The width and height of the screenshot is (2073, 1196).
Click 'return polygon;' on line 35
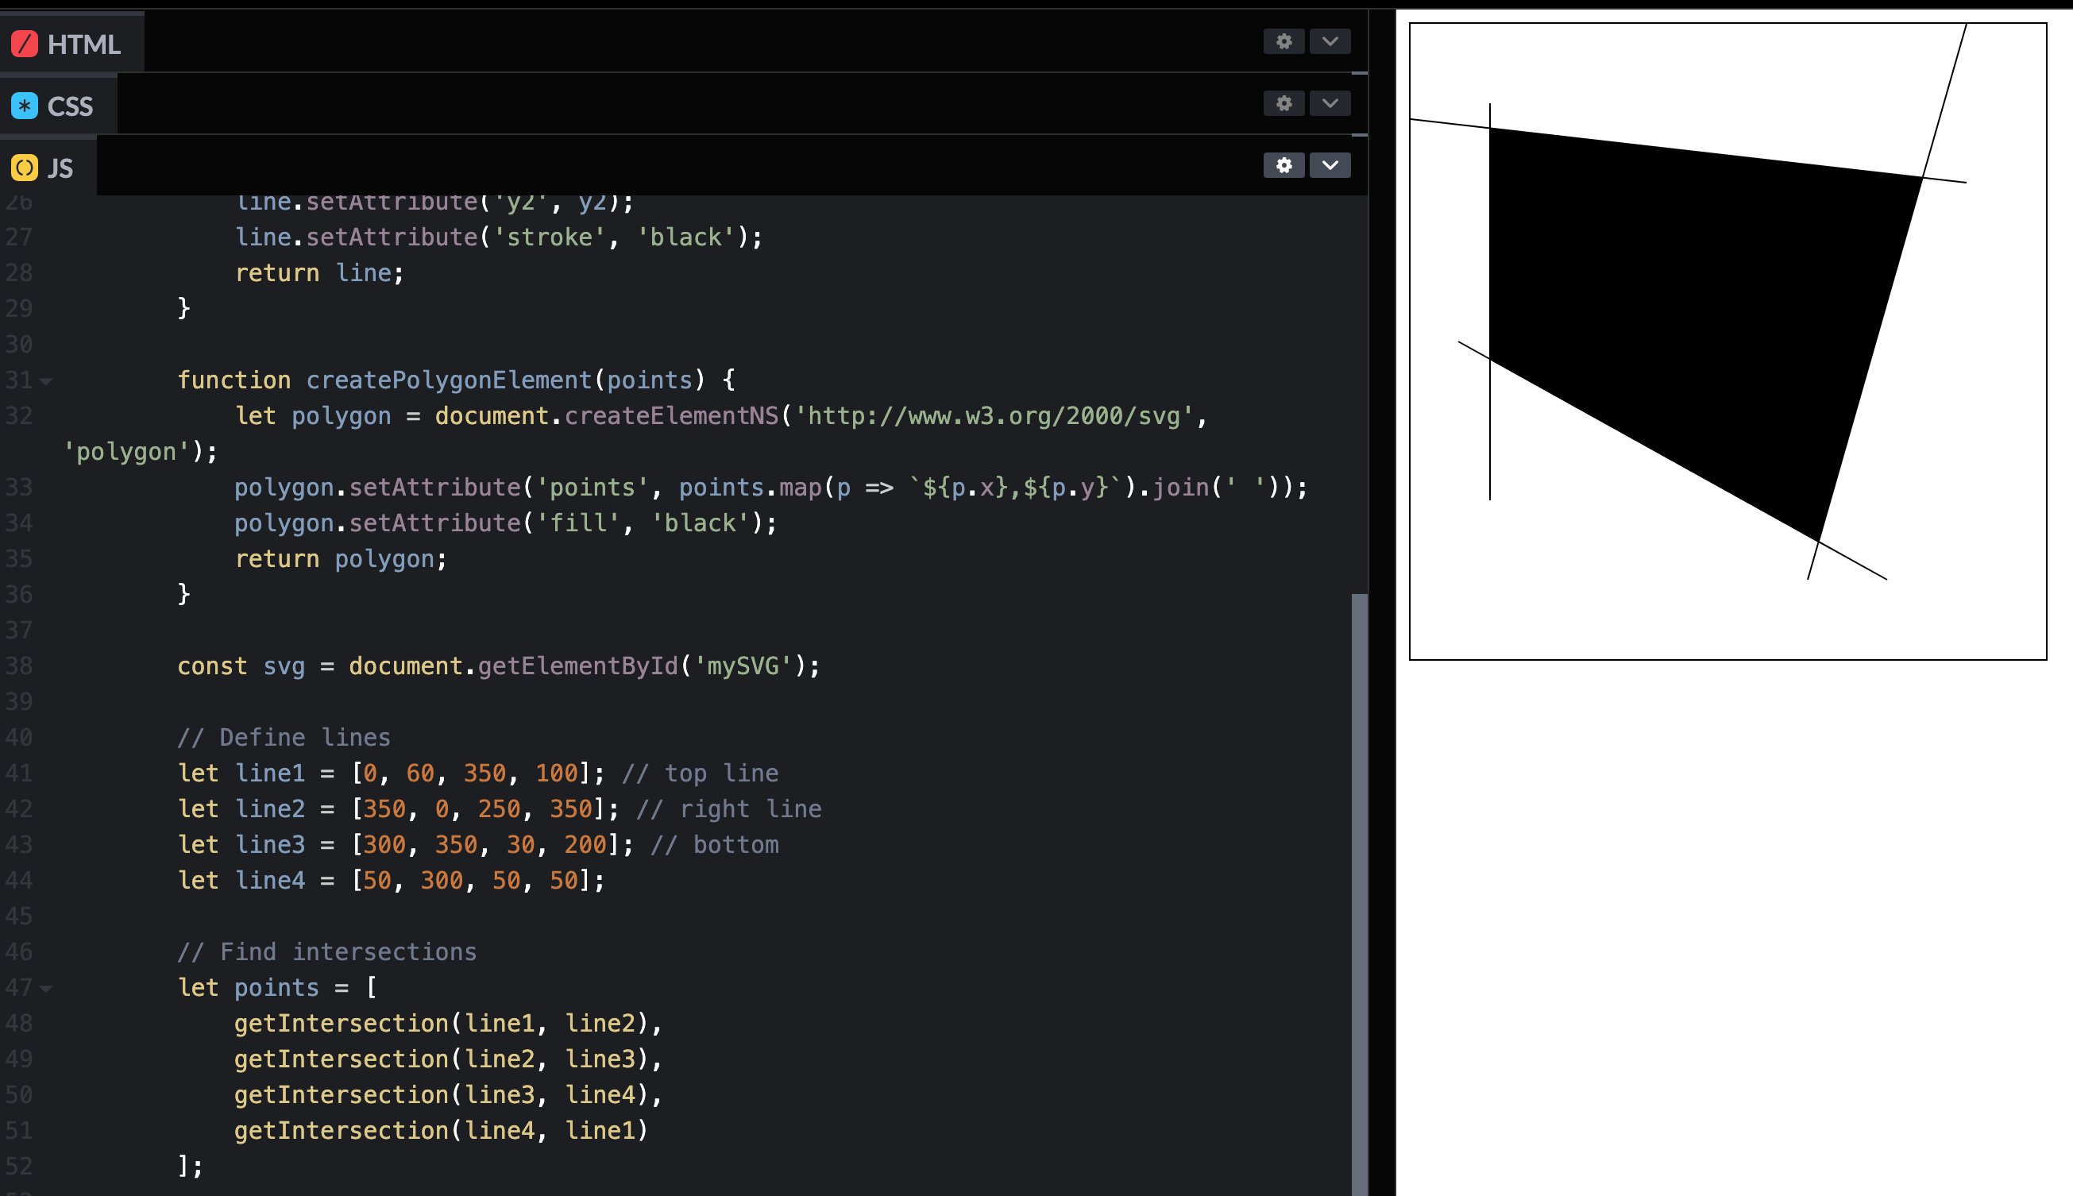tap(341, 559)
